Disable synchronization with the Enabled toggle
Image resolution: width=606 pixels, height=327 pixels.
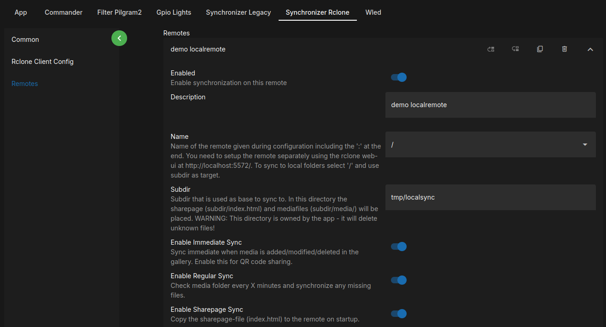point(398,77)
